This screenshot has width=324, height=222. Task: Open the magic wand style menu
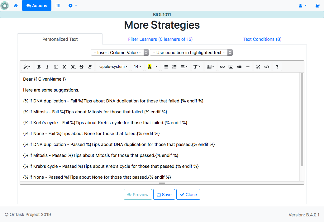[27, 67]
